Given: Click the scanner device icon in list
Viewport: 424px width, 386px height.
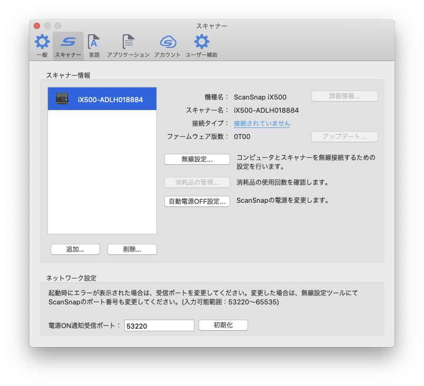Looking at the screenshot, I should tap(62, 98).
